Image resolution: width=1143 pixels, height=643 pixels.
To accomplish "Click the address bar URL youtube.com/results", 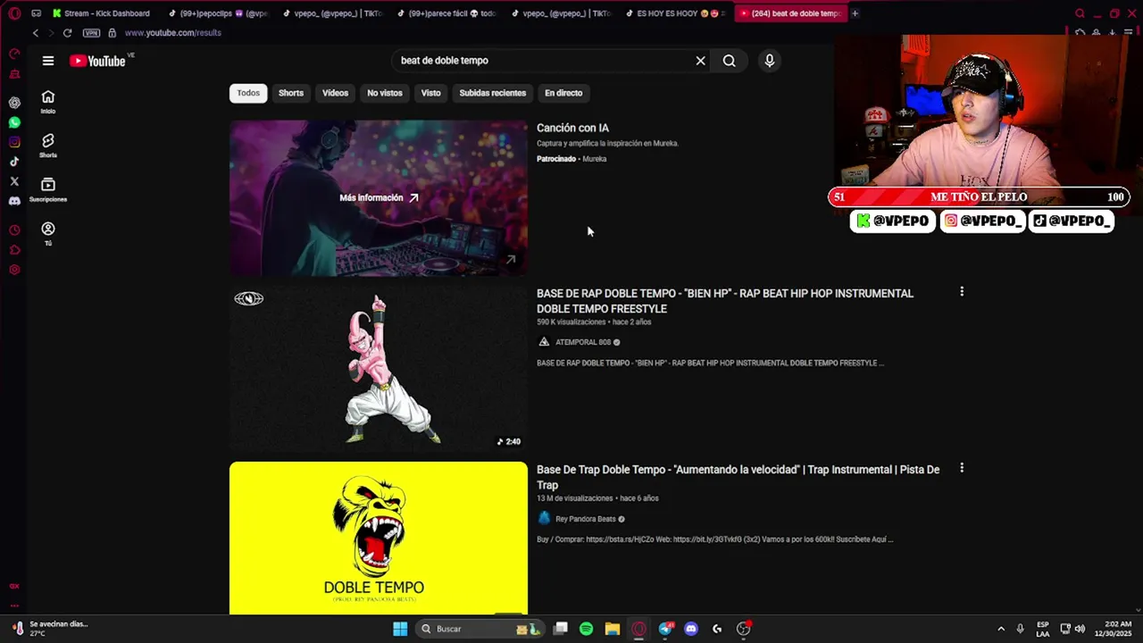I will tap(173, 33).
